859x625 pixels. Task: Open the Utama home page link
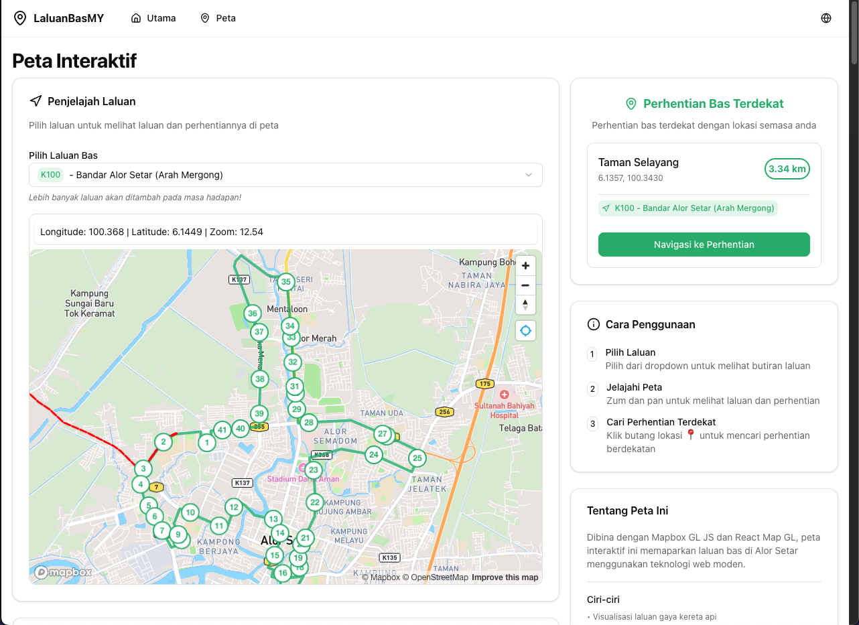click(153, 18)
